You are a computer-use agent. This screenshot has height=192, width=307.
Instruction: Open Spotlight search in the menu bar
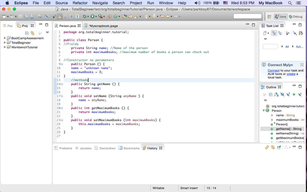(x=290, y=3)
